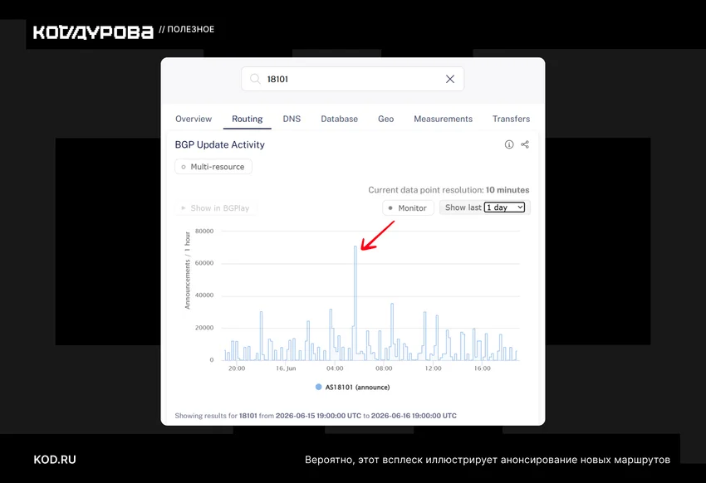
Task: Click the AS18101 legend dot
Action: click(318, 387)
